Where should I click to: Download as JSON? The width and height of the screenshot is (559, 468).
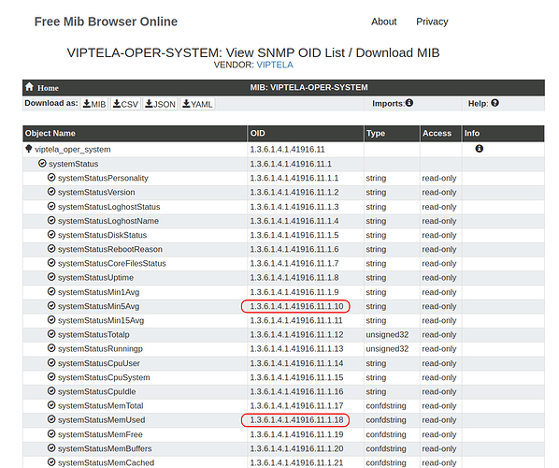(x=160, y=104)
